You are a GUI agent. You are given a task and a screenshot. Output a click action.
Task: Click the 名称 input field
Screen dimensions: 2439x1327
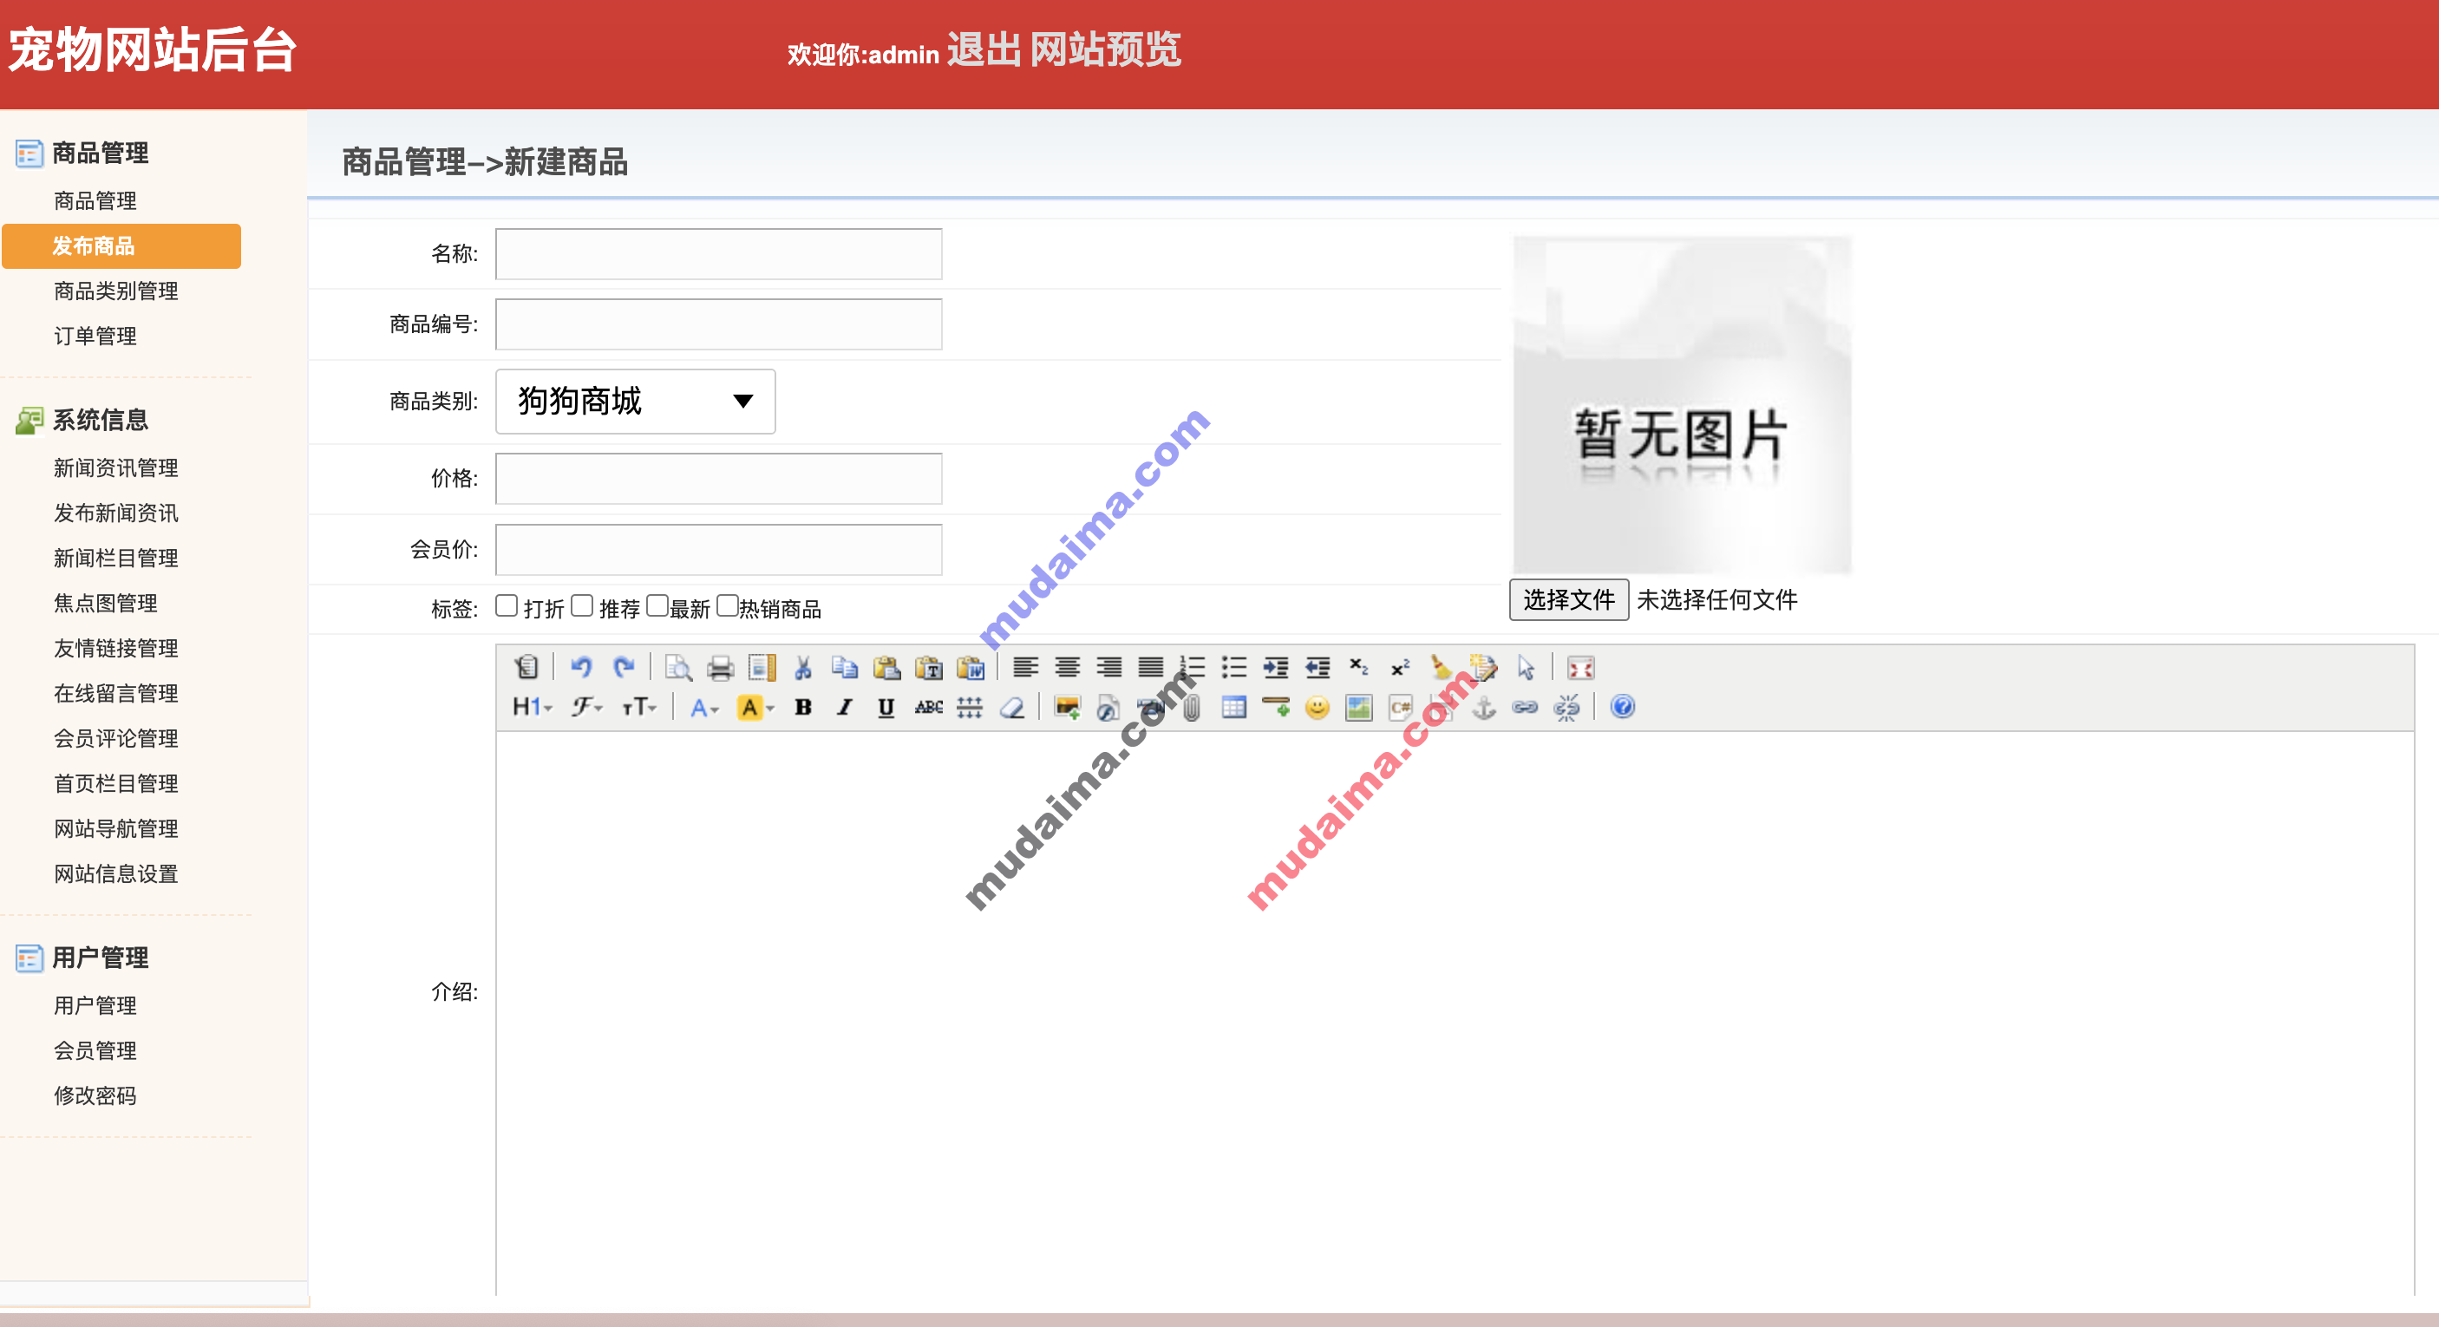pyautogui.click(x=719, y=253)
